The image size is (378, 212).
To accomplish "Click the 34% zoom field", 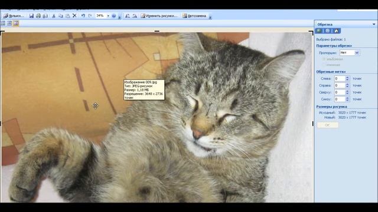I will (x=101, y=16).
